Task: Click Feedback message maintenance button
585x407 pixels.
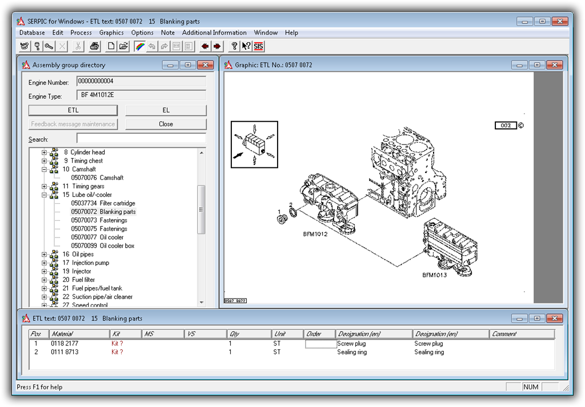Action: click(73, 124)
